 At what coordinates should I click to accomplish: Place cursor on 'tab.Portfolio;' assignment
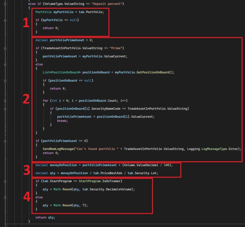point(91,12)
